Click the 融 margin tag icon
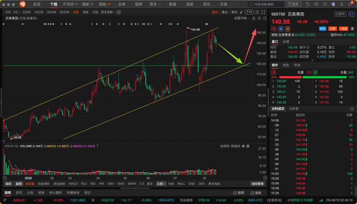Image resolution: width=357 pixels, height=204 pixels. (281, 29)
